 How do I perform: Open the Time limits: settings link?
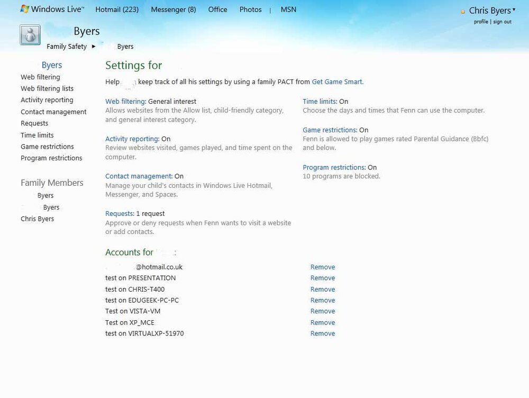[x=320, y=101]
